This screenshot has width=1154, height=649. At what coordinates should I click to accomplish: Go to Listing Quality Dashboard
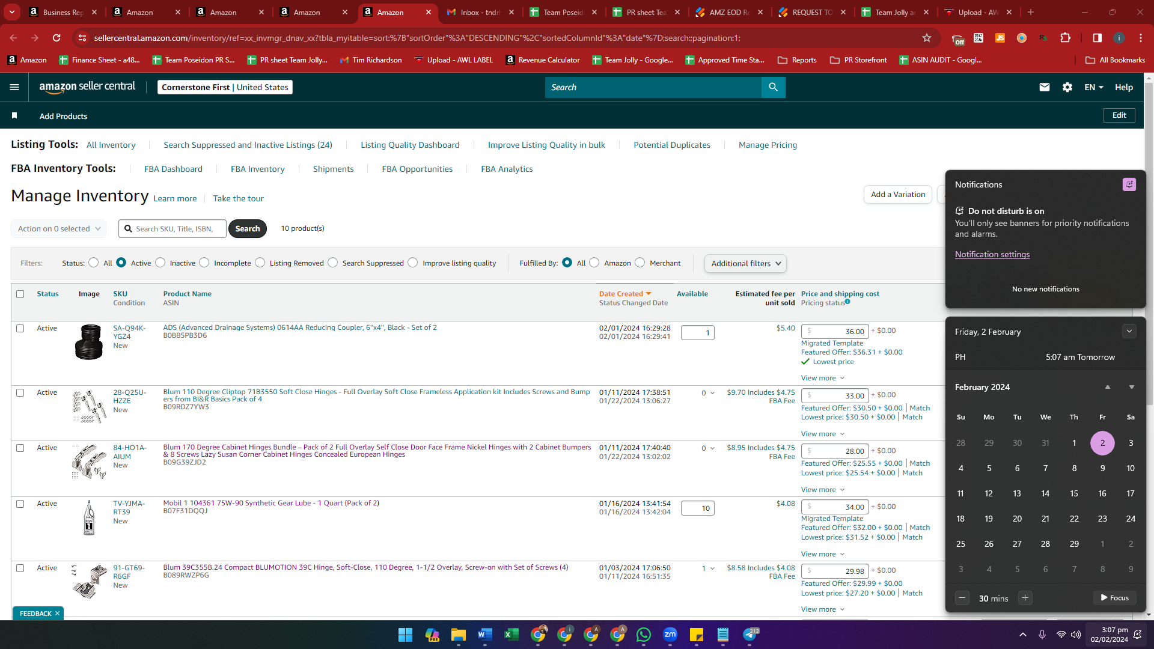pyautogui.click(x=410, y=145)
